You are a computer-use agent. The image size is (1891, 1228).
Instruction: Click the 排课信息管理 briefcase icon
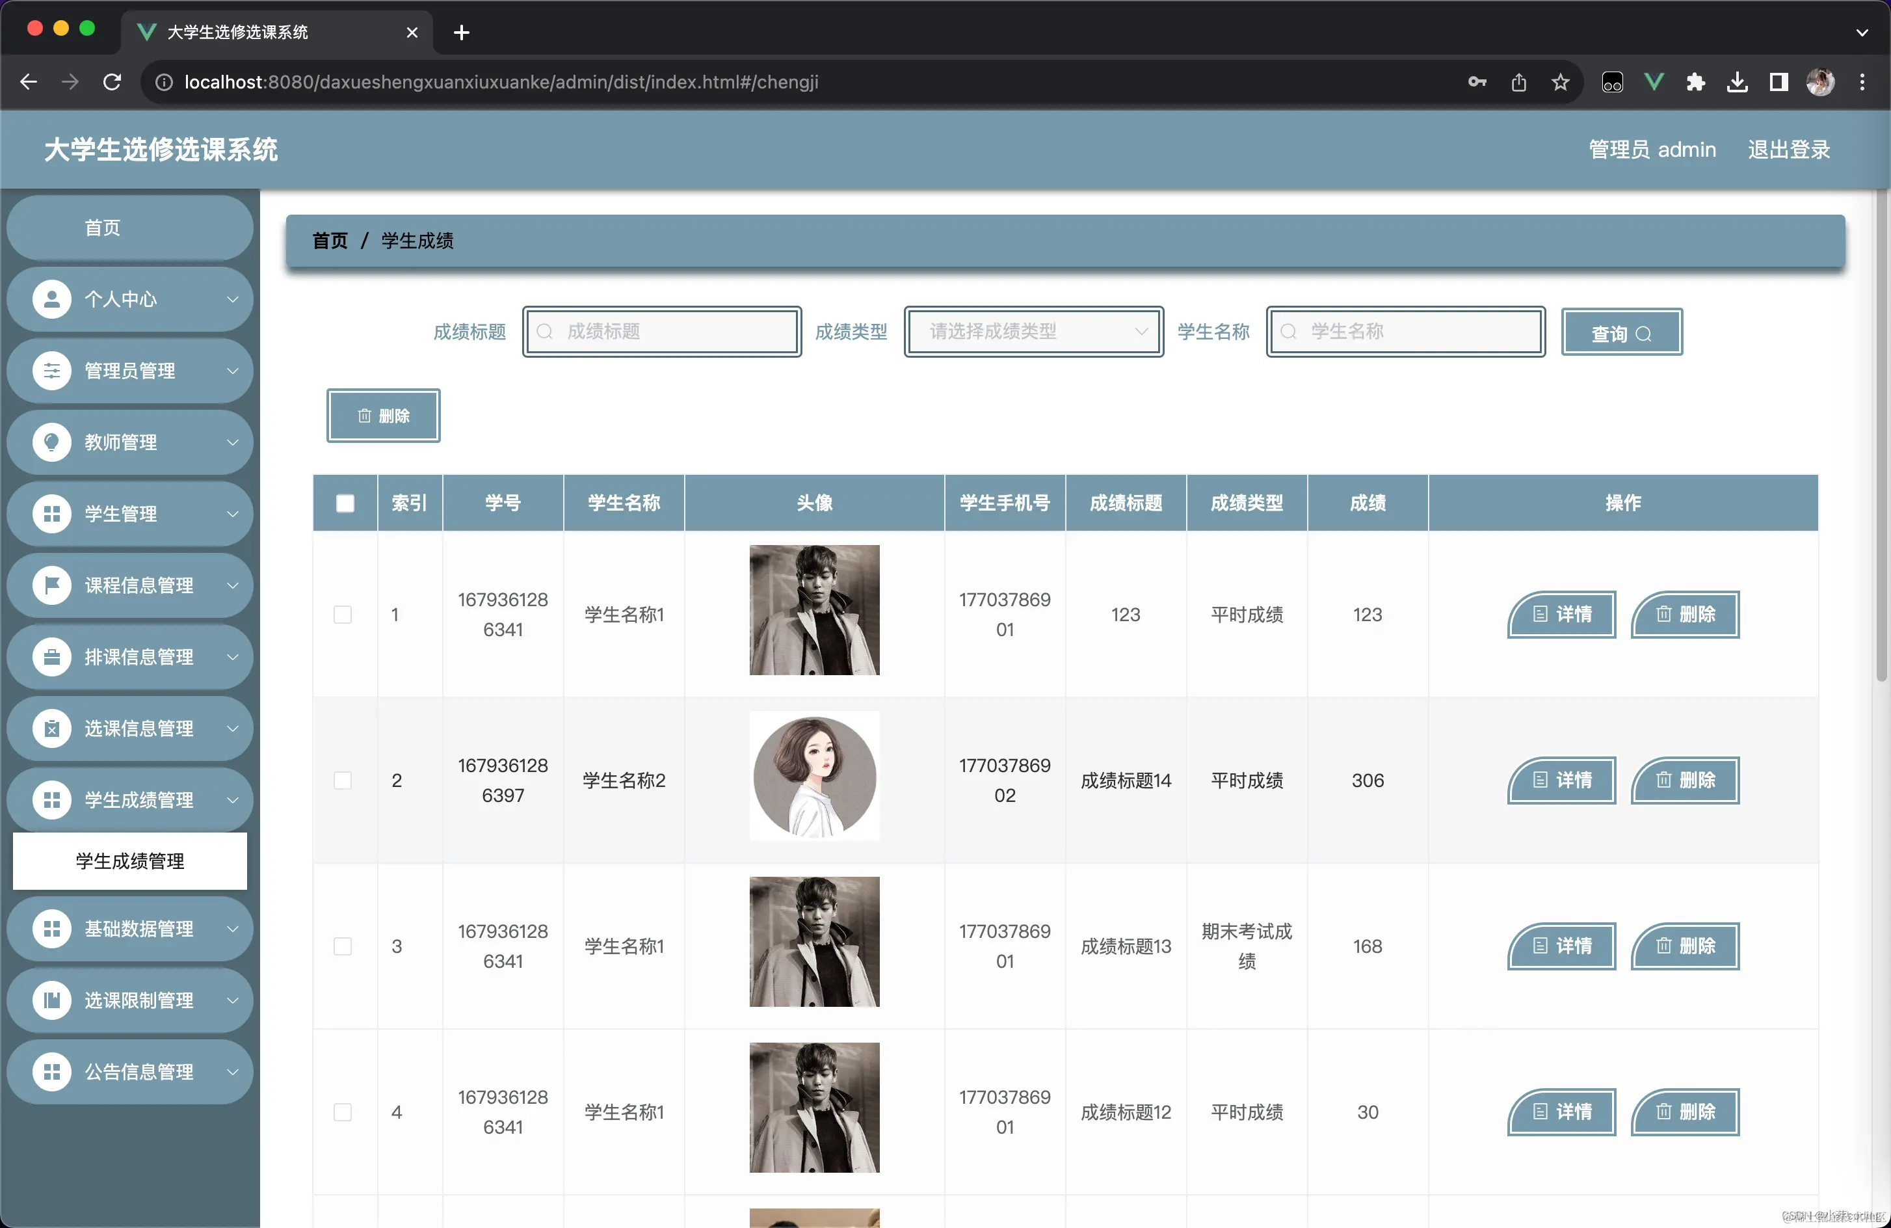point(51,658)
